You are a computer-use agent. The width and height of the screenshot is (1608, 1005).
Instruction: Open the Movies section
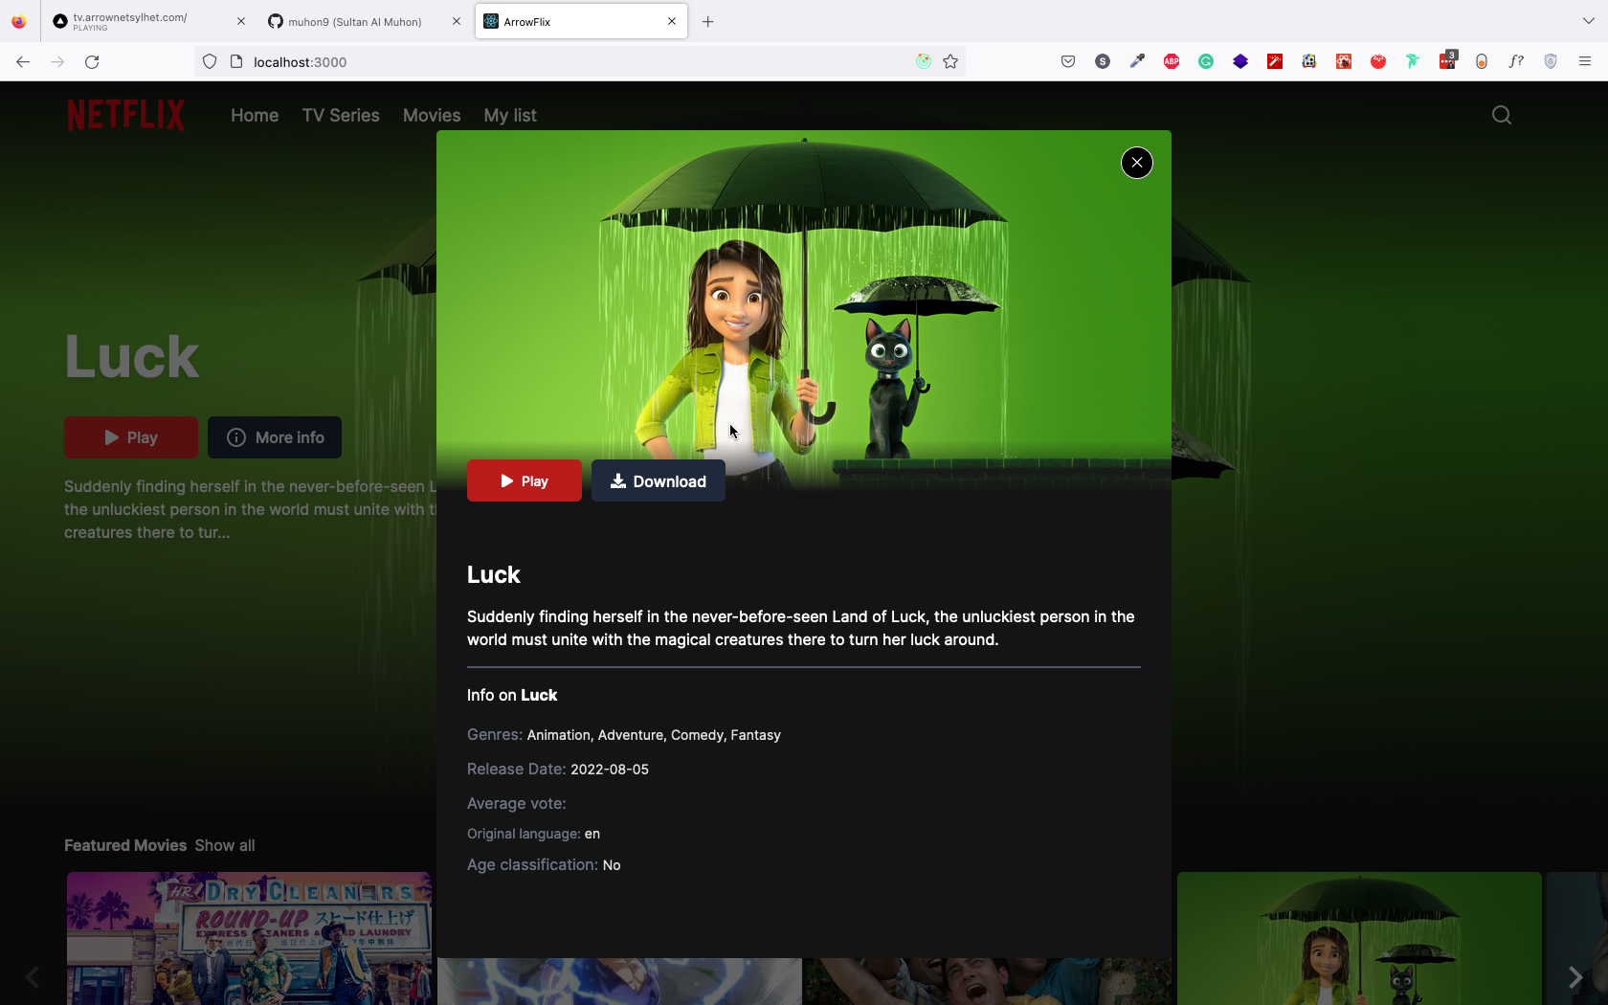pos(432,115)
